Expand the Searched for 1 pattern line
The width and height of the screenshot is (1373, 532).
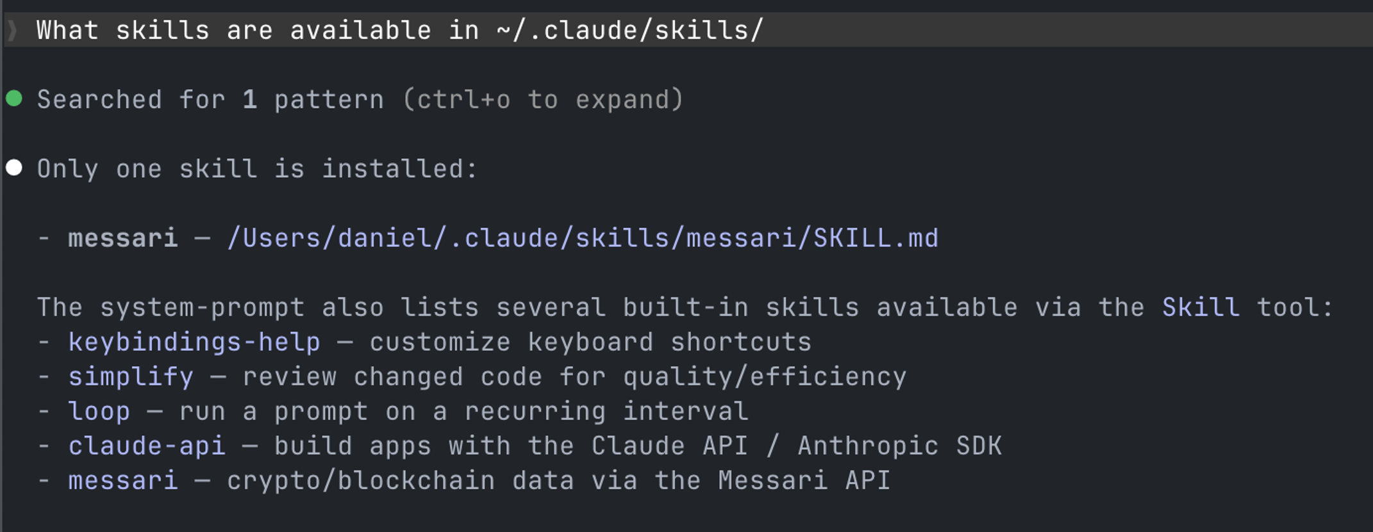[360, 100]
